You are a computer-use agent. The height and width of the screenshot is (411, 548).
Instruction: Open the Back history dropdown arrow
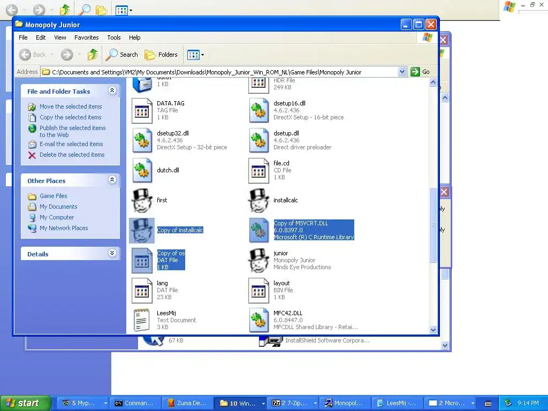52,55
